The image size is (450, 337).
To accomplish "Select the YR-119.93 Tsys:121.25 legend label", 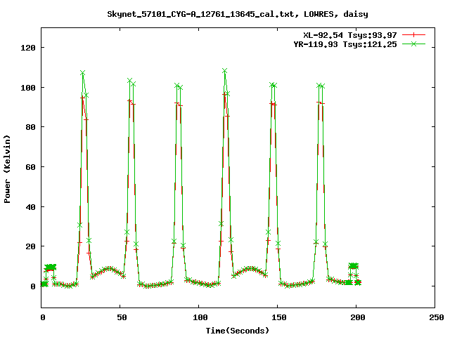I will click(x=345, y=44).
